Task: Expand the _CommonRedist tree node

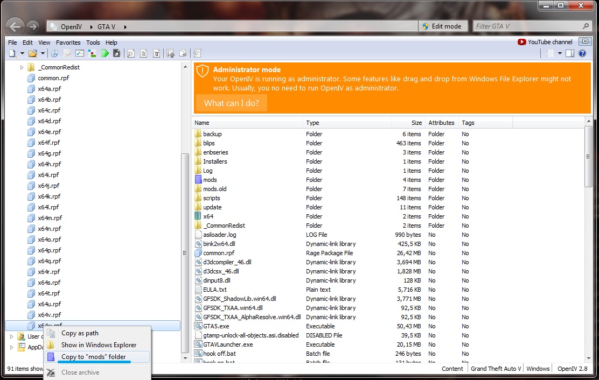Action: coord(22,67)
